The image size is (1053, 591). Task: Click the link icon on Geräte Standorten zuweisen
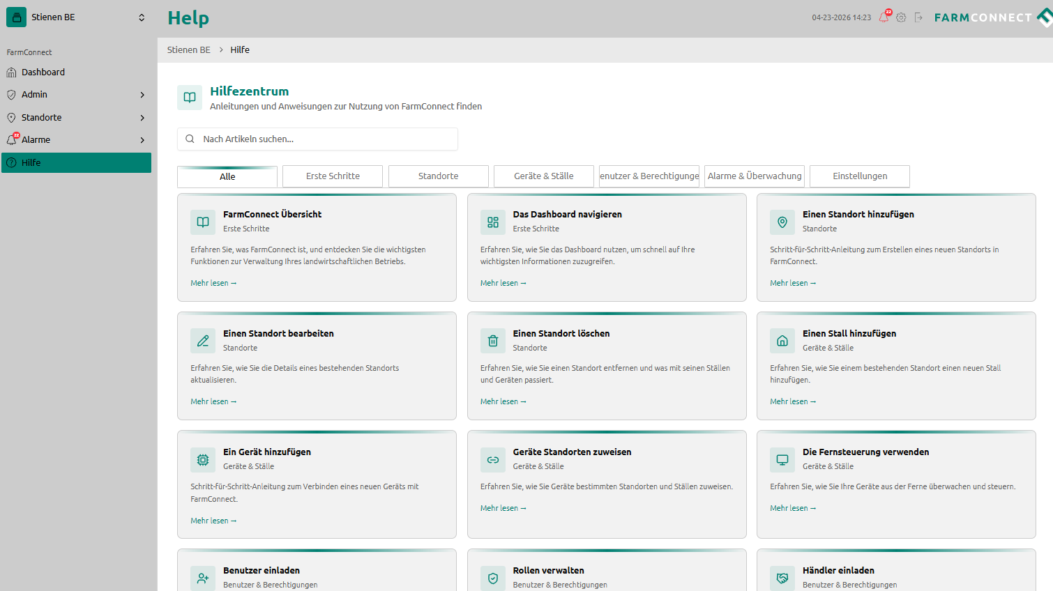click(x=493, y=459)
